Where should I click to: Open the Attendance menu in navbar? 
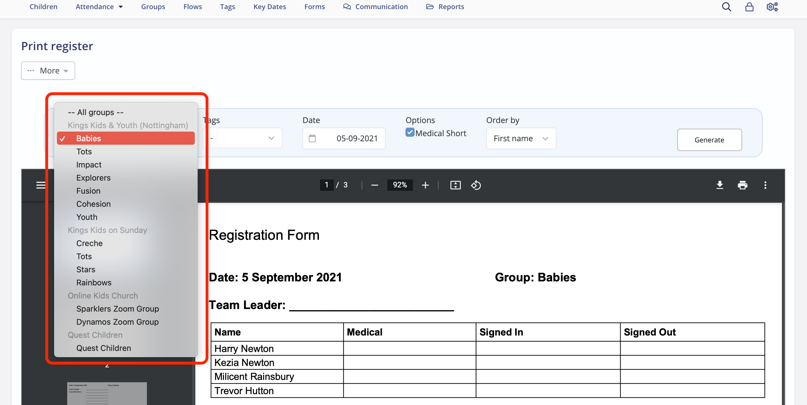point(99,7)
